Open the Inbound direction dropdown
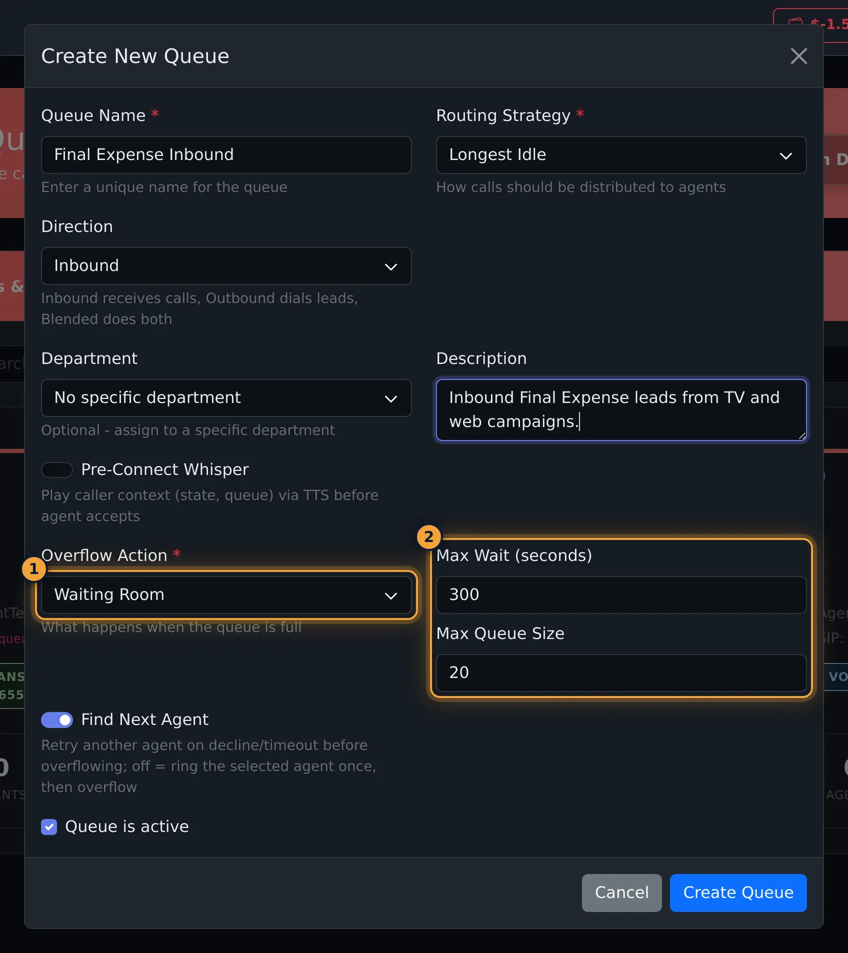848x953 pixels. point(226,266)
